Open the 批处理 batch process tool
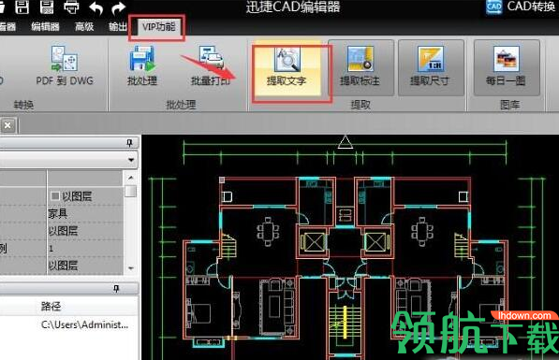This screenshot has width=559, height=360. tap(142, 66)
